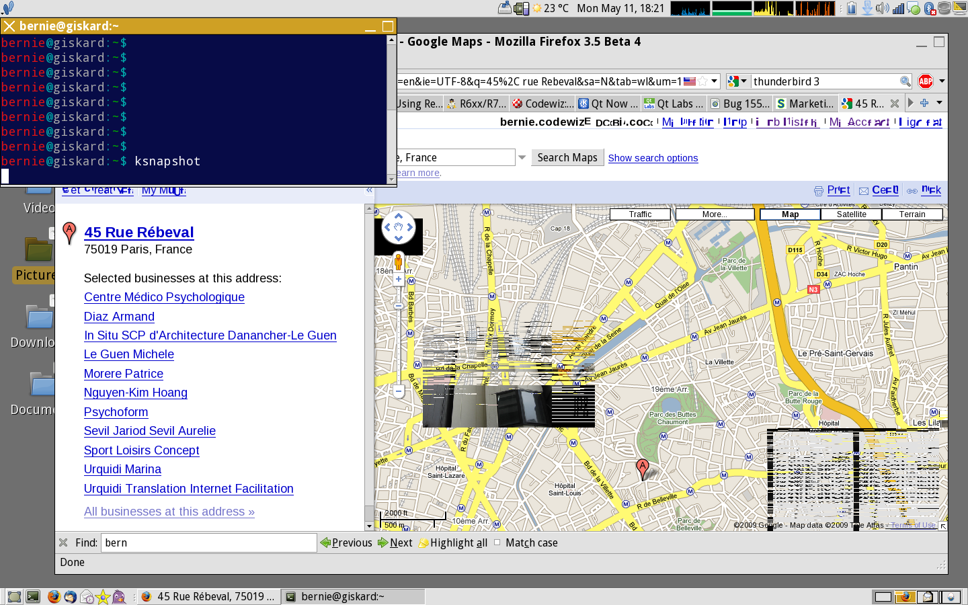Open the Centre Médico Psychologique link
Viewport: 968px width, 605px height.
[x=164, y=297]
